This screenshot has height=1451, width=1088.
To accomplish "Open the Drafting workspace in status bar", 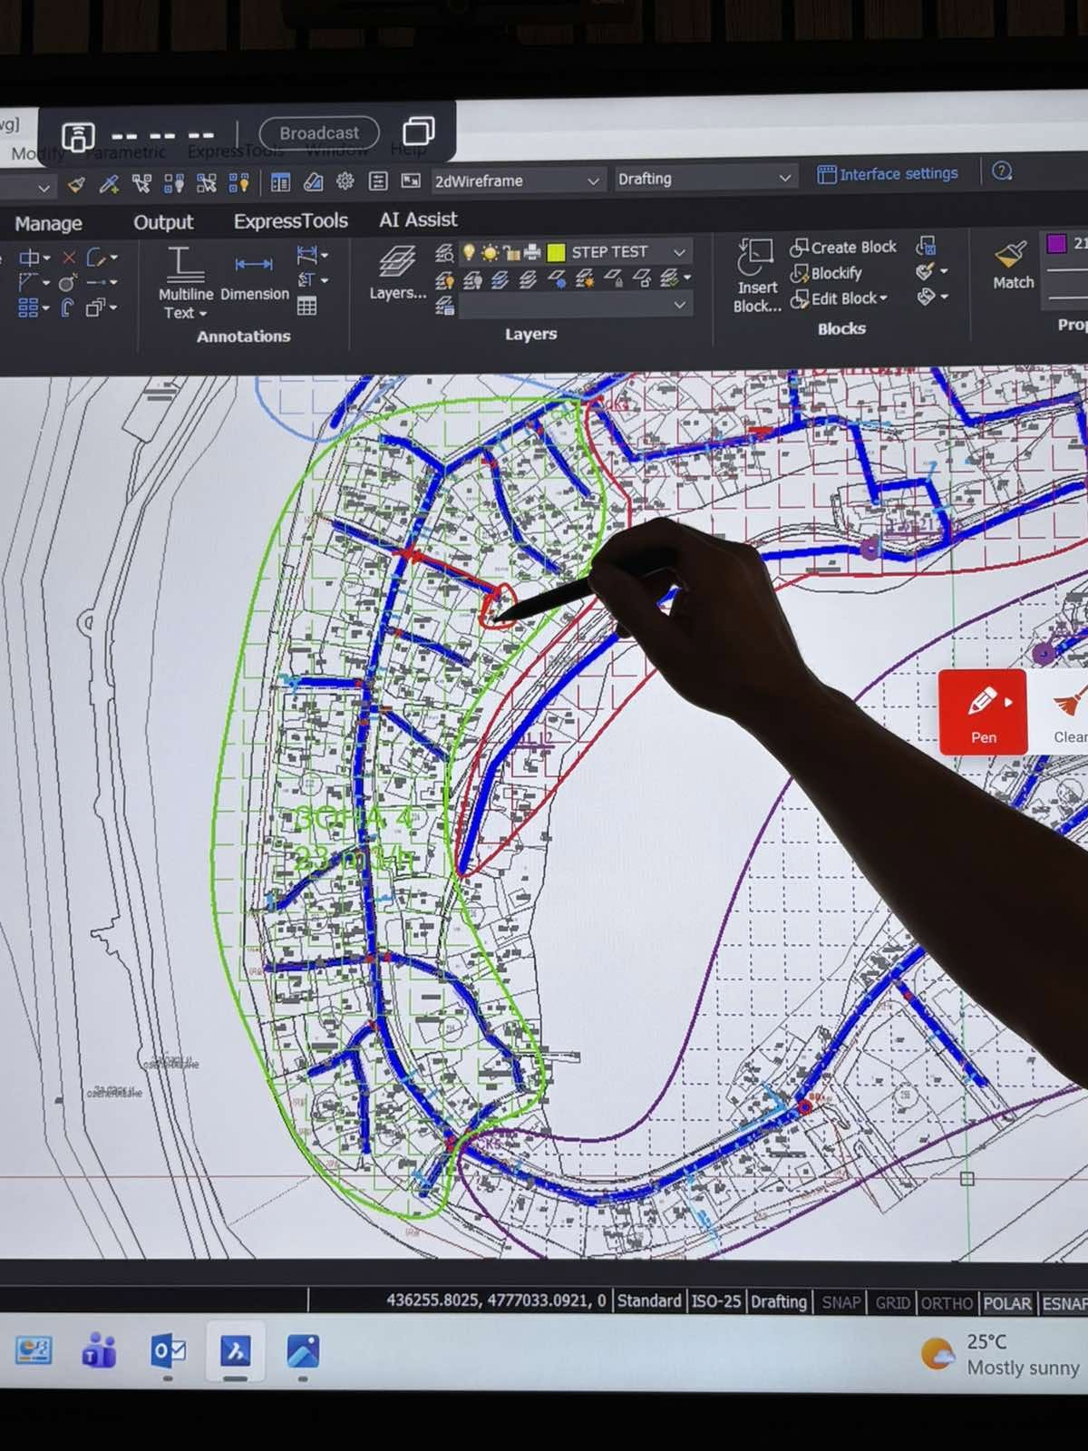I will click(778, 1302).
